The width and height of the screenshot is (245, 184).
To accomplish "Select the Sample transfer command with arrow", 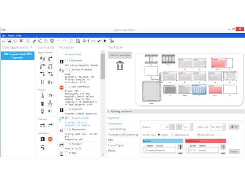I will click(x=50, y=59).
